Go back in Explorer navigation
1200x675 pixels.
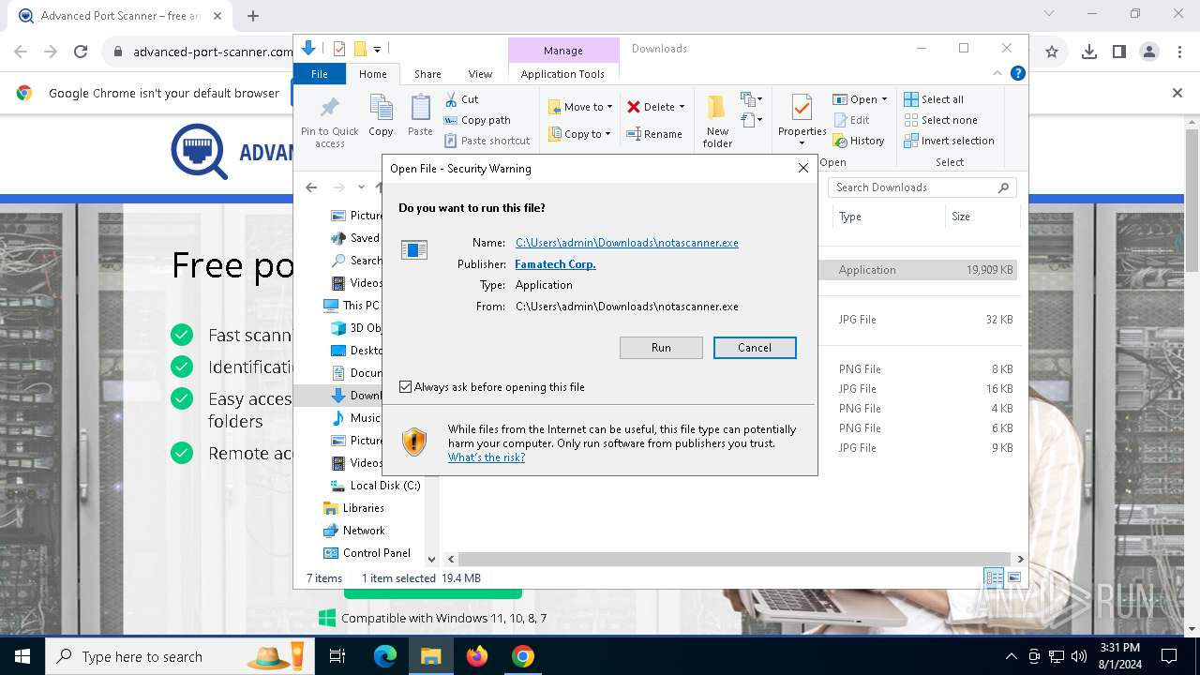point(311,187)
